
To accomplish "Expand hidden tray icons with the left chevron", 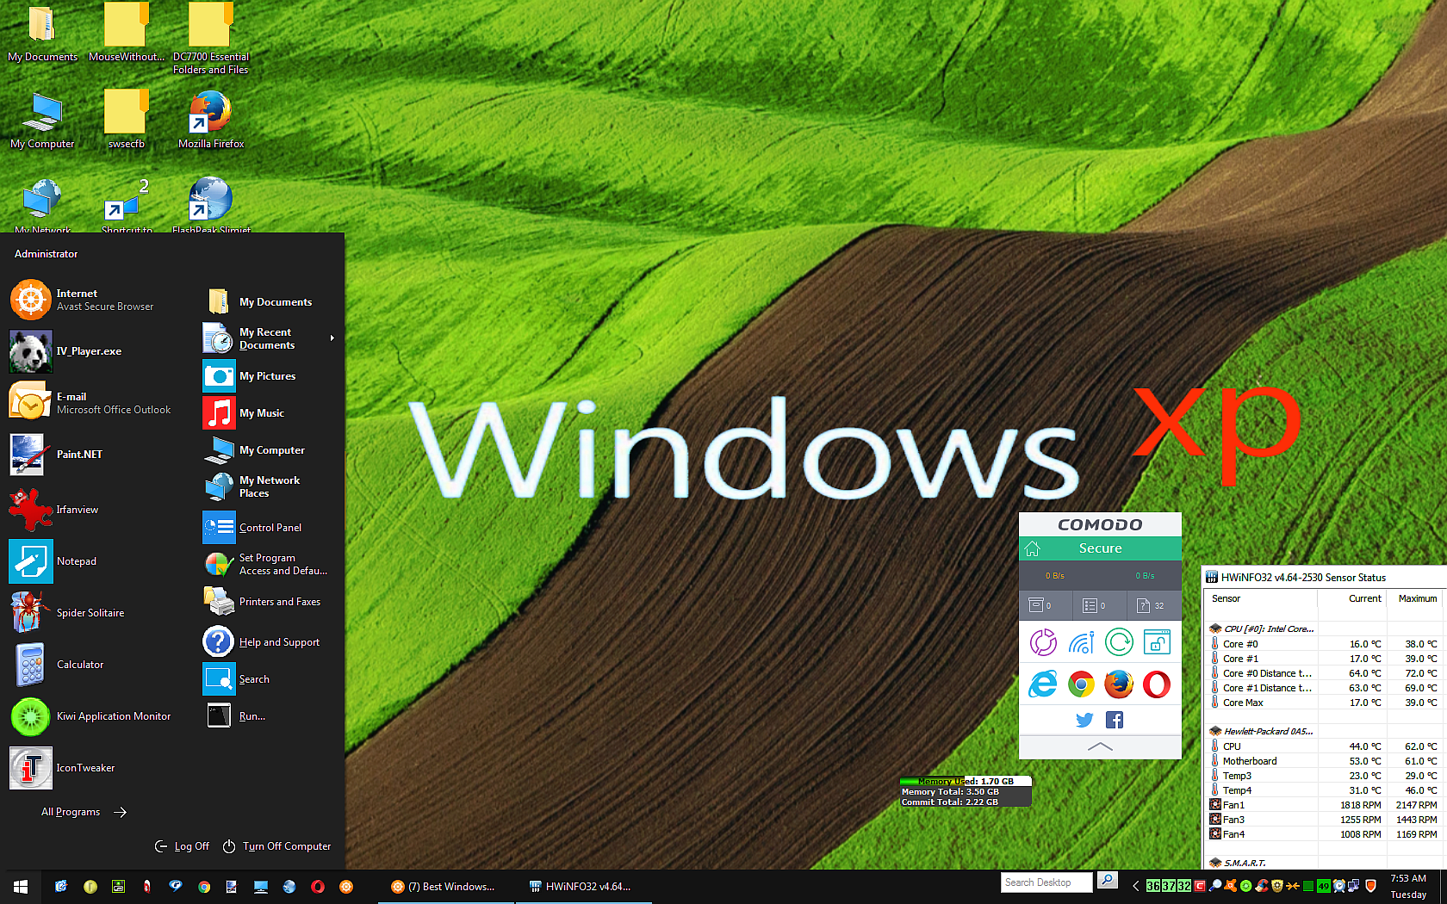I will click(1135, 886).
